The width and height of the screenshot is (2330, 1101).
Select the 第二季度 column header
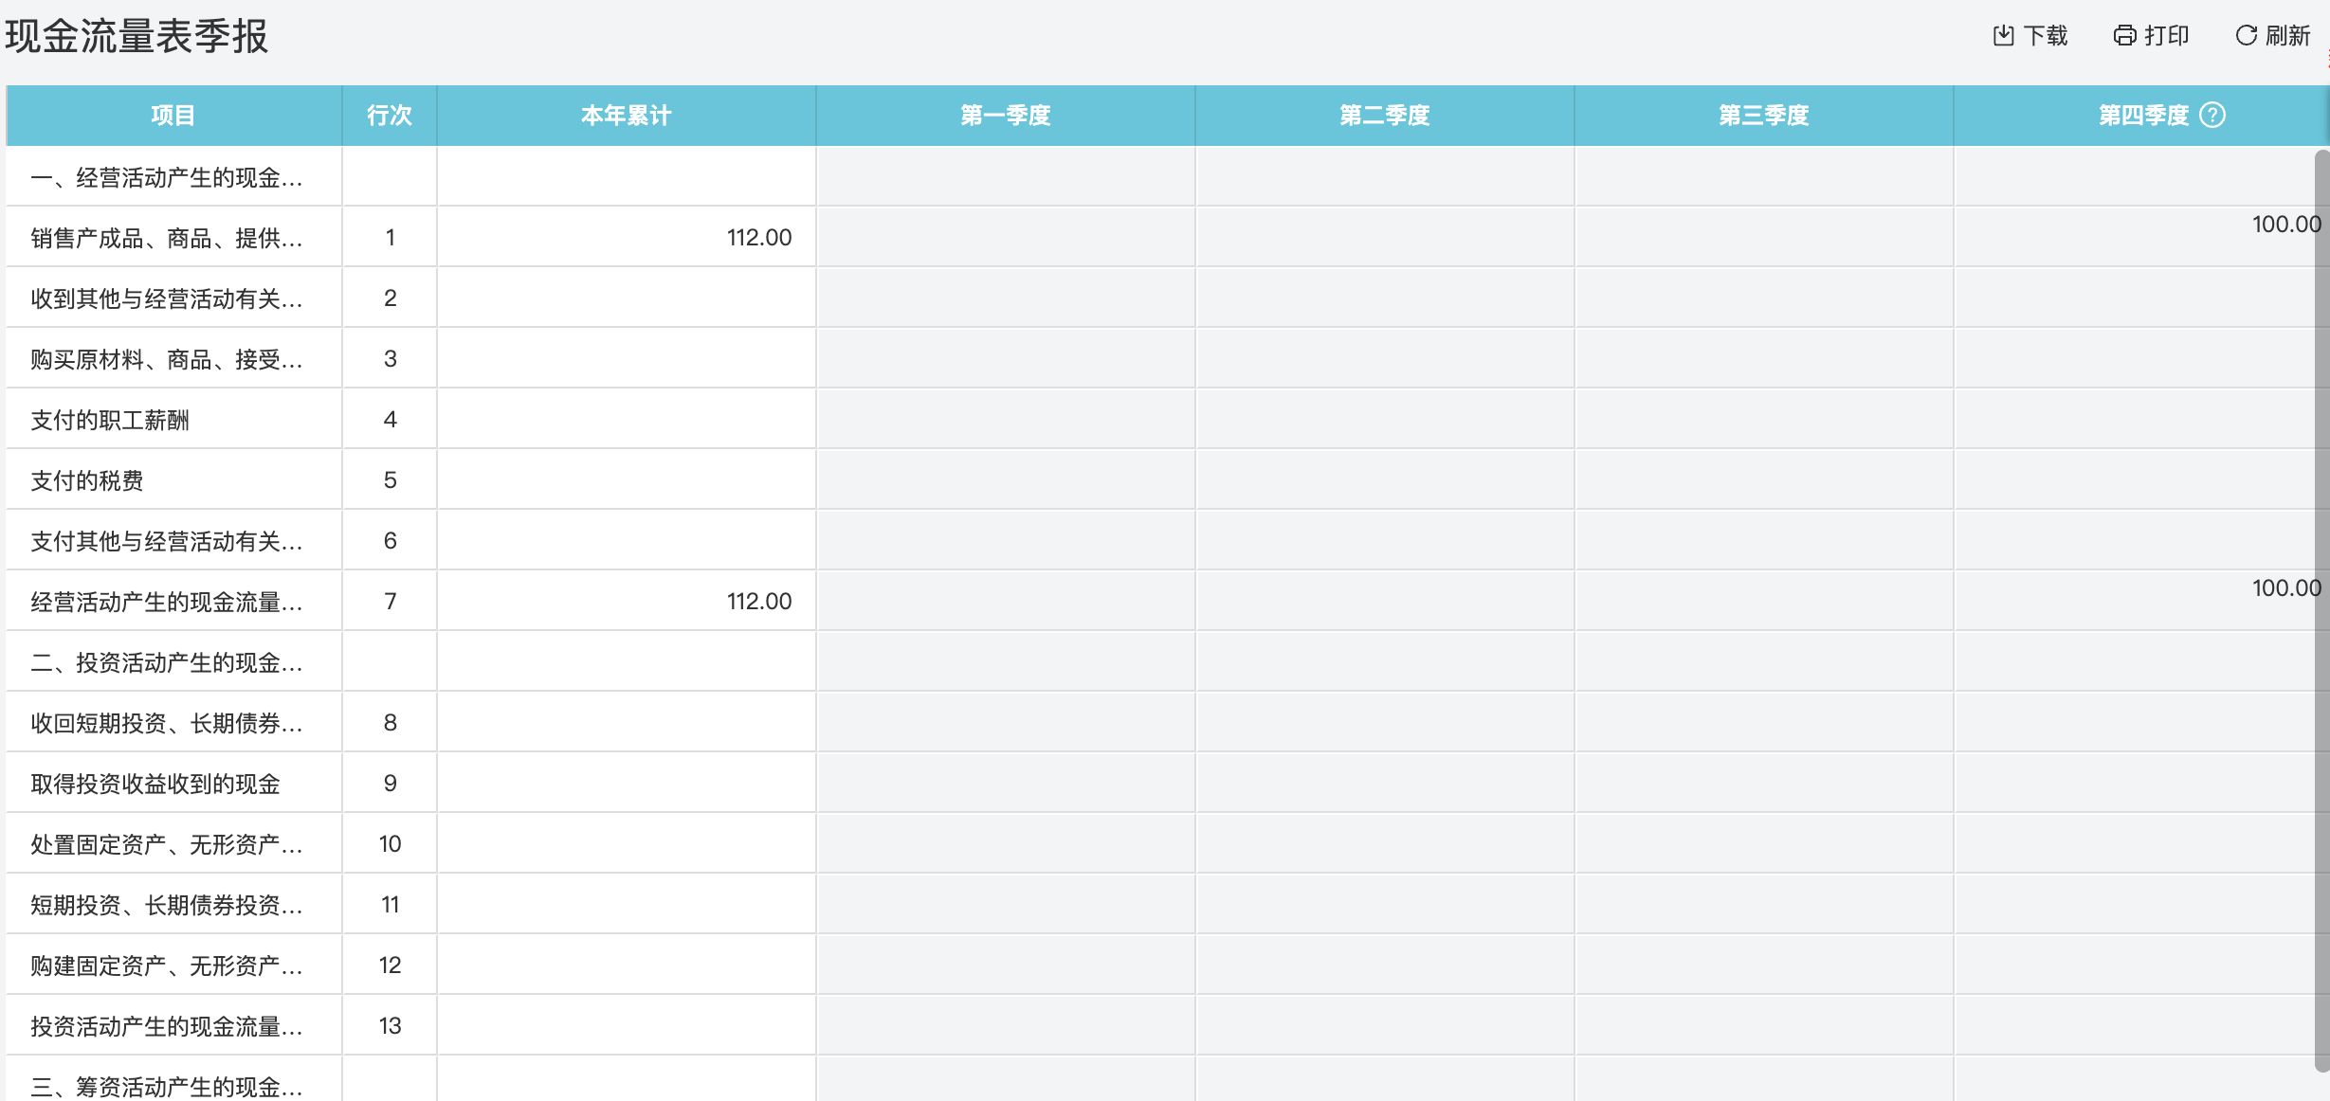pyautogui.click(x=1384, y=116)
